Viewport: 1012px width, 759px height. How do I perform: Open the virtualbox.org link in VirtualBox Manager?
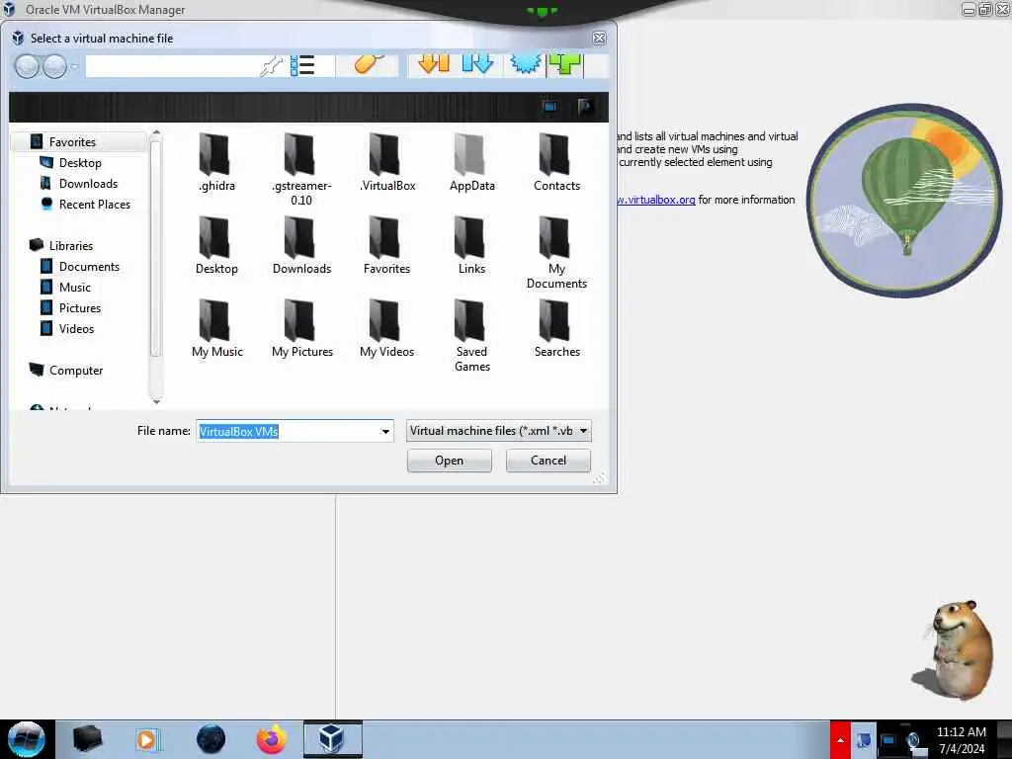point(656,200)
